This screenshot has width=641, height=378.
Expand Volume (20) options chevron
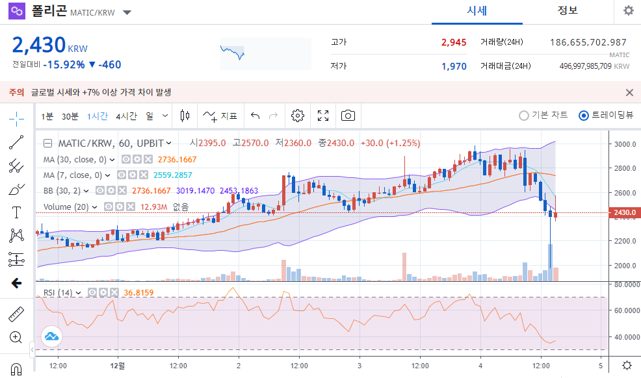pos(94,207)
